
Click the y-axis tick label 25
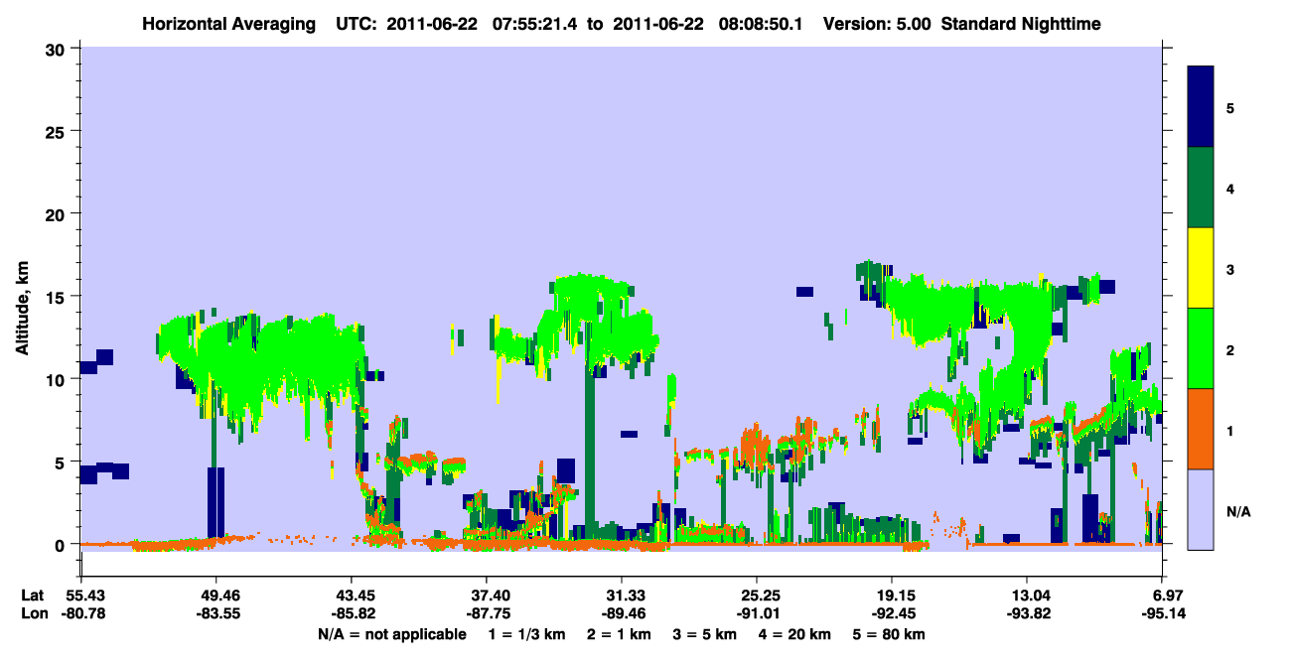pos(58,131)
